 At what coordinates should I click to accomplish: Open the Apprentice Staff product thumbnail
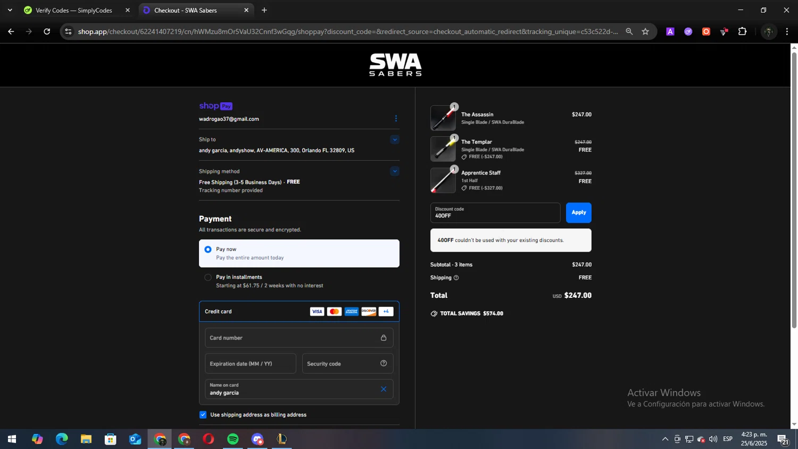click(x=443, y=180)
